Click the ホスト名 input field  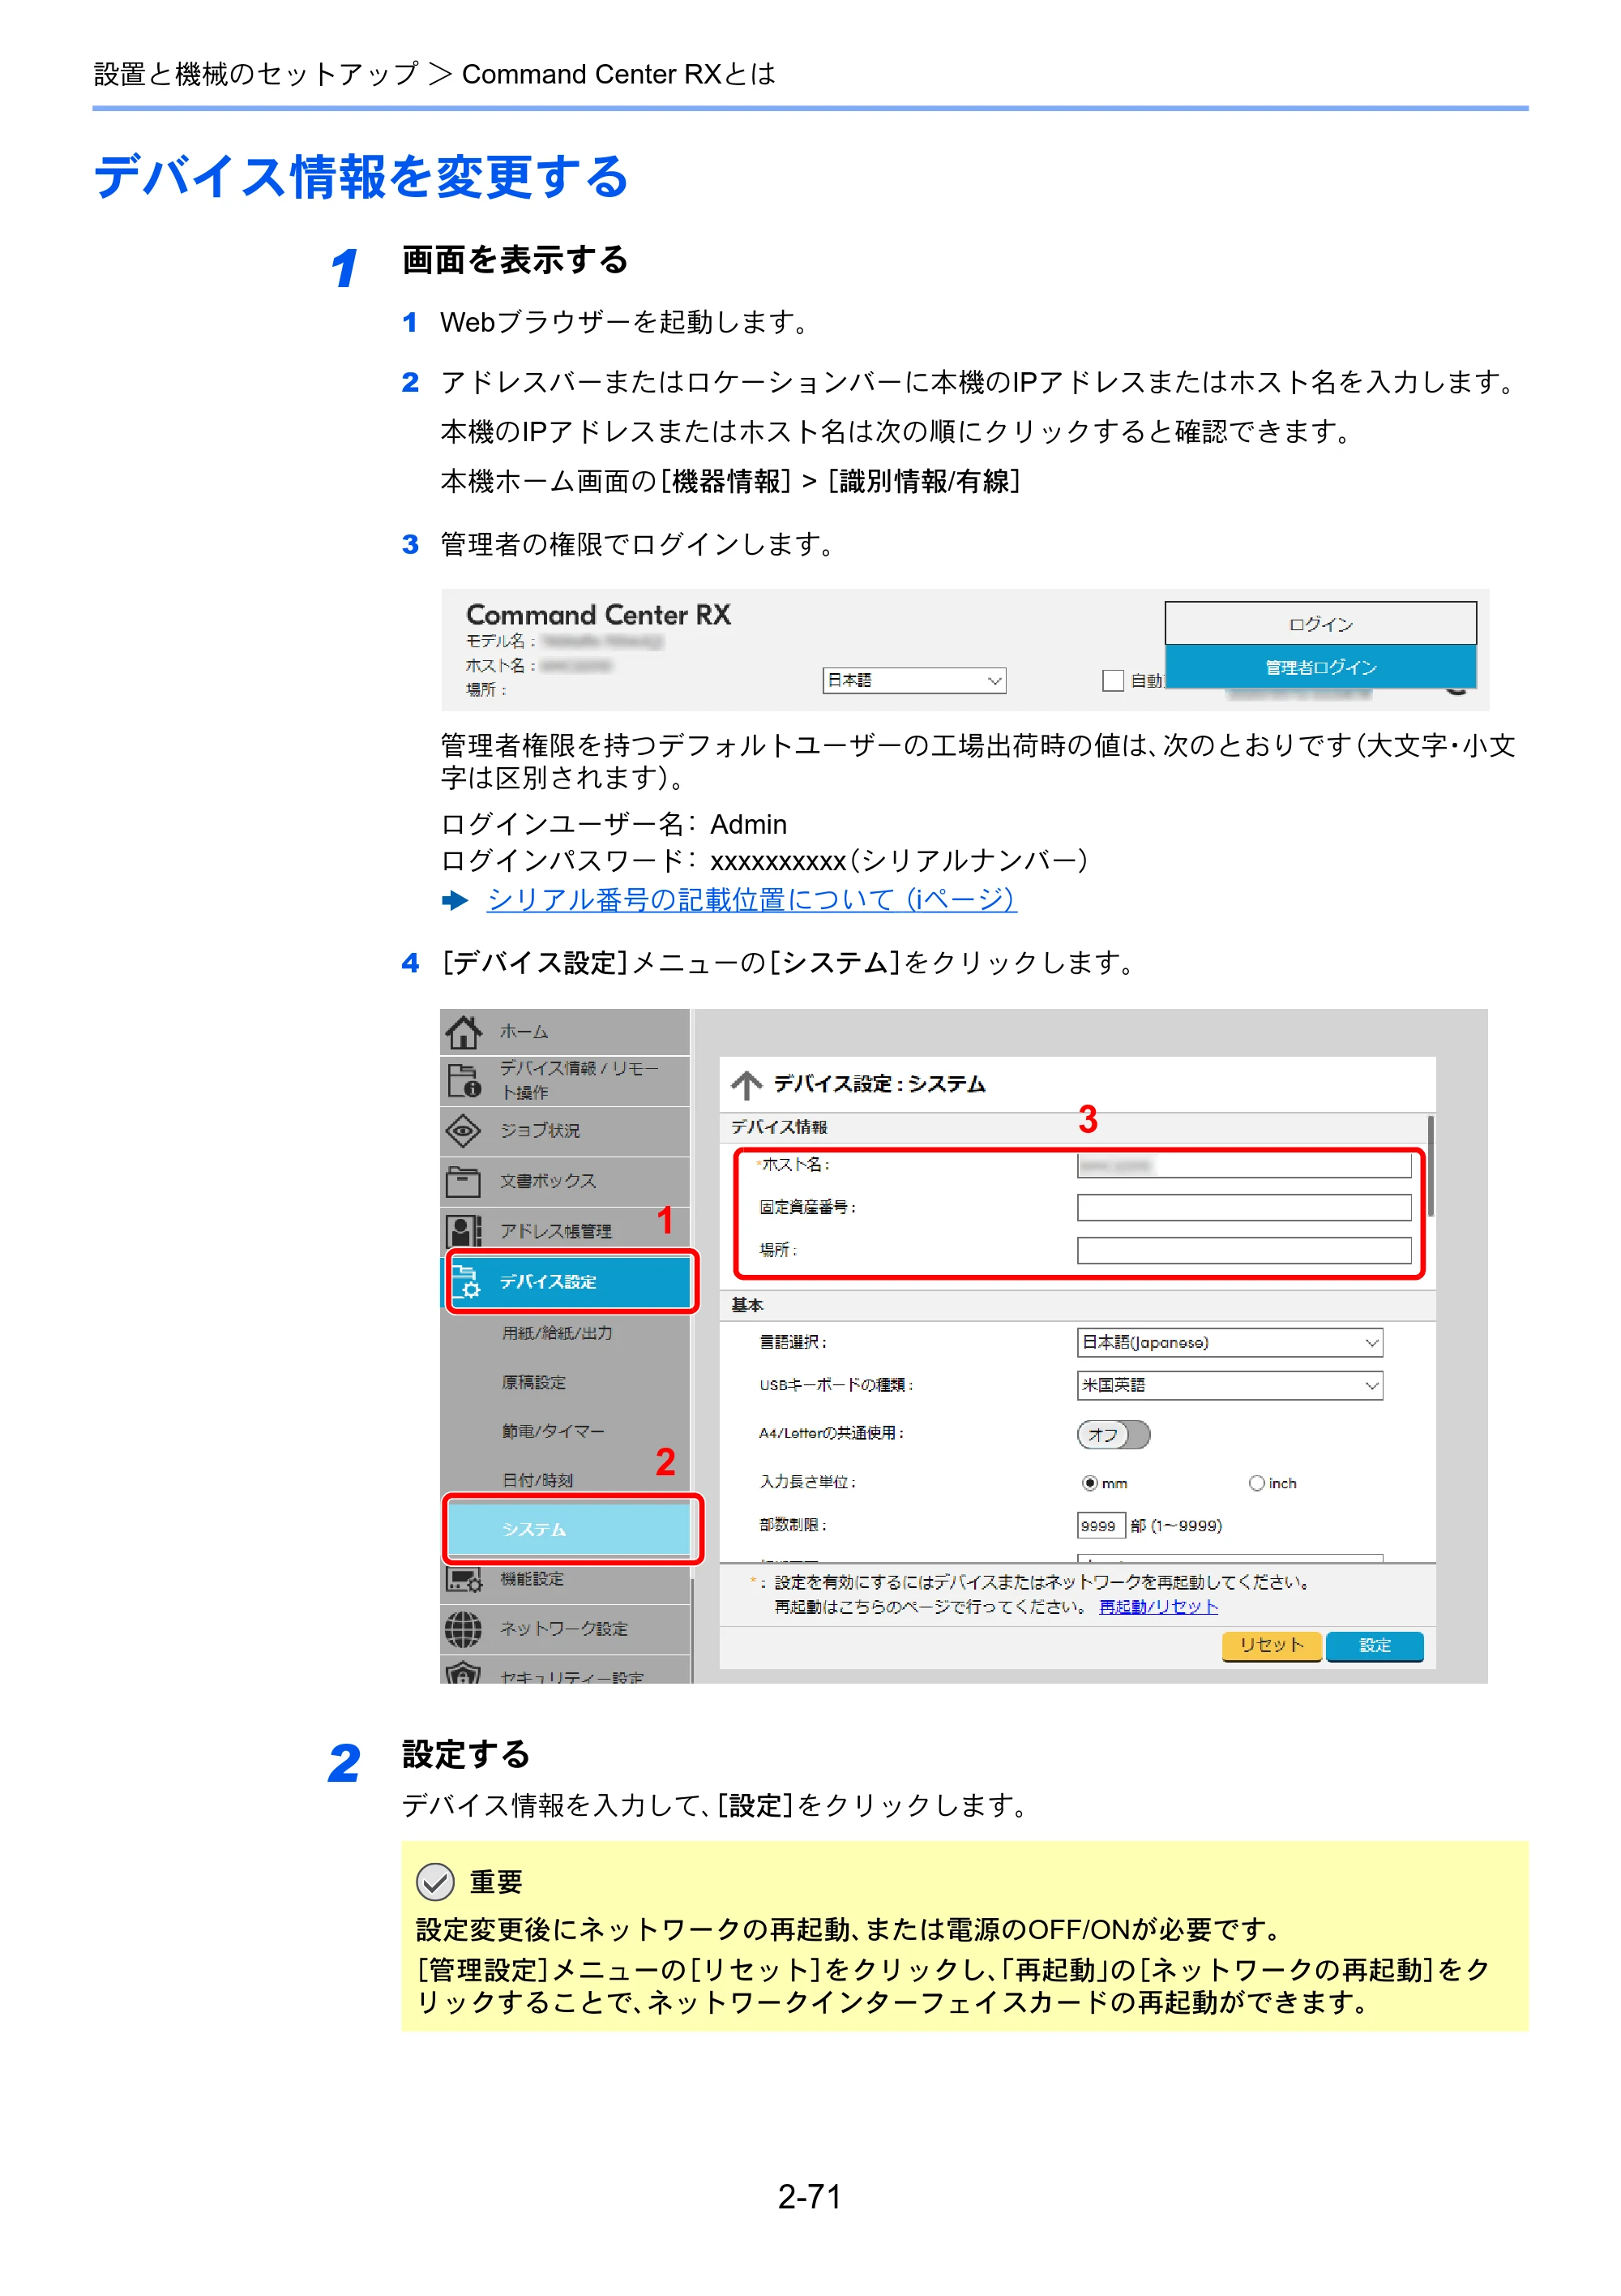(1244, 1165)
